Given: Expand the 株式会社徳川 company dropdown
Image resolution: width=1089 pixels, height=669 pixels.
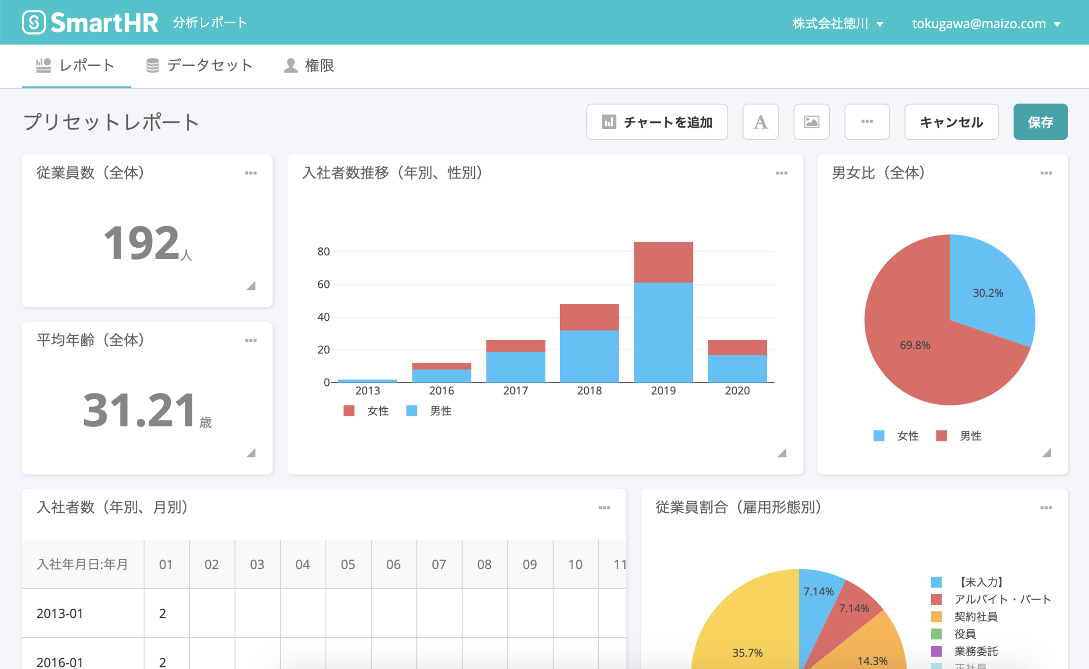Looking at the screenshot, I should click(838, 23).
